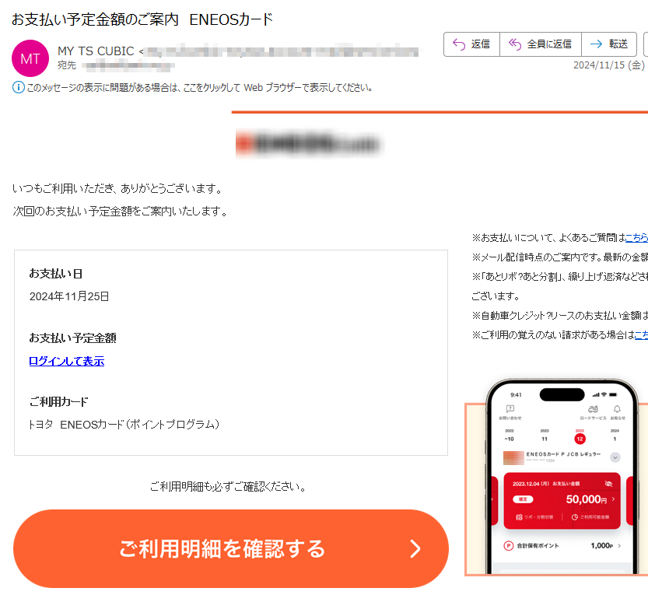
Task: Open the ログインして表示 login link
Action: click(67, 361)
